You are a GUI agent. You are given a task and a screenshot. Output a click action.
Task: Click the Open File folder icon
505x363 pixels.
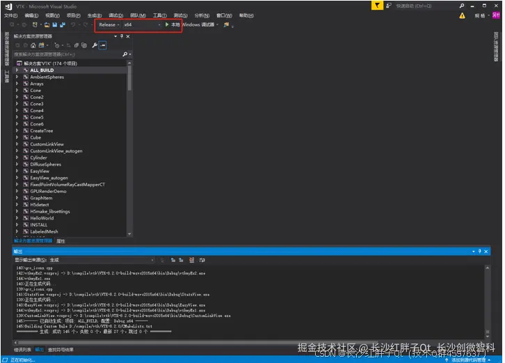(x=47, y=24)
